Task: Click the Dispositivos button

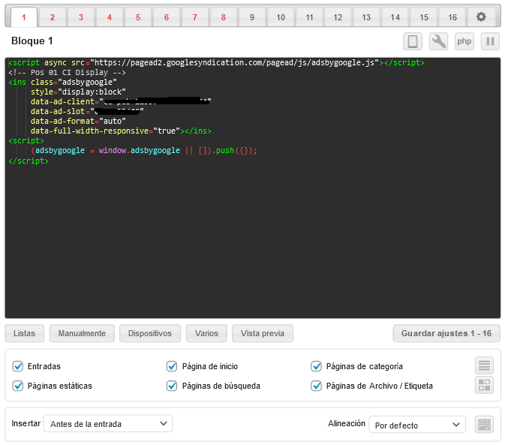Action: point(150,333)
